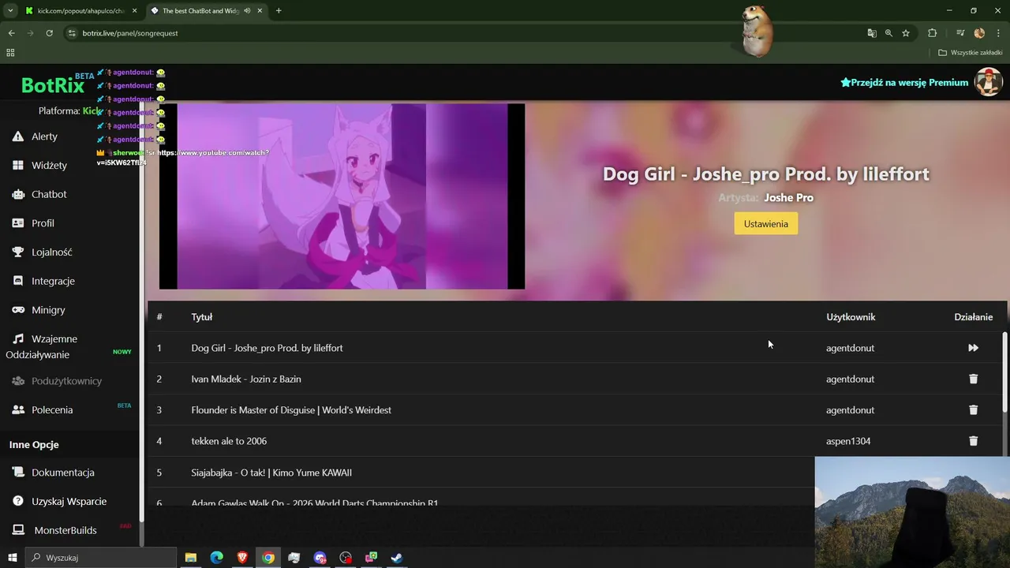Open the tab search dropdown
The image size is (1010, 568).
click(x=10, y=11)
